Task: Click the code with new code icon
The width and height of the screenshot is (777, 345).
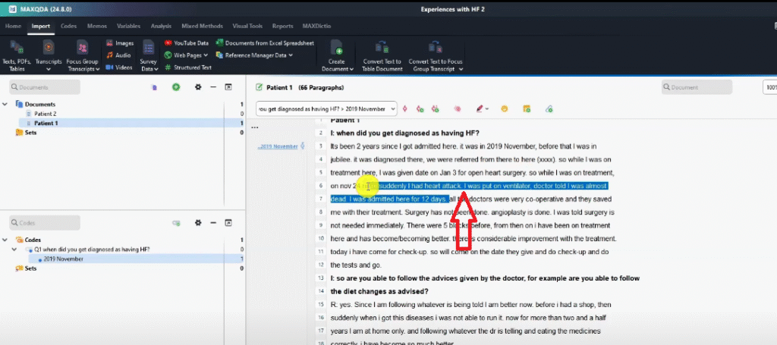Action: tap(420, 109)
